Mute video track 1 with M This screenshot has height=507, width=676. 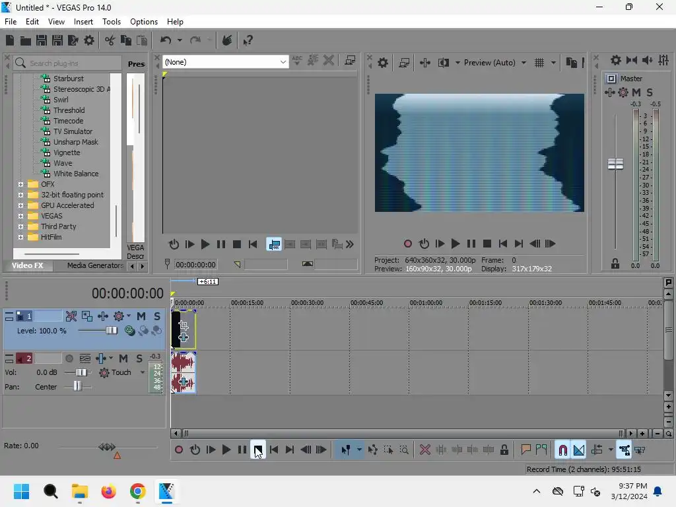point(141,316)
